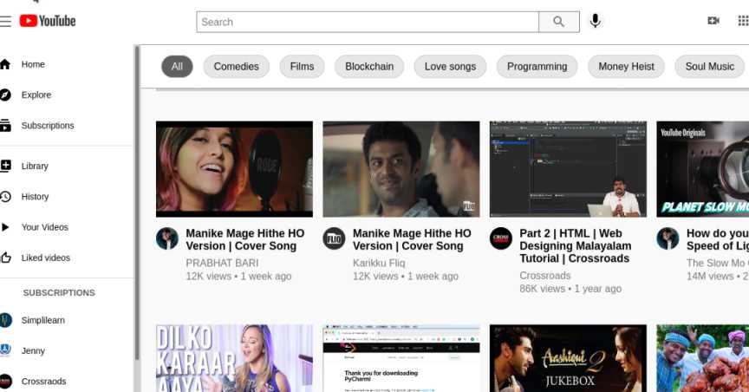
Task: Open PRABHAT BARI channel avatar
Action: (x=167, y=238)
